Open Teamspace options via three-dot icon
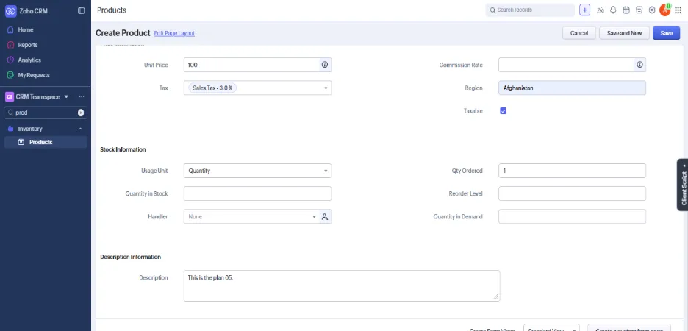The image size is (688, 331). pos(81,96)
